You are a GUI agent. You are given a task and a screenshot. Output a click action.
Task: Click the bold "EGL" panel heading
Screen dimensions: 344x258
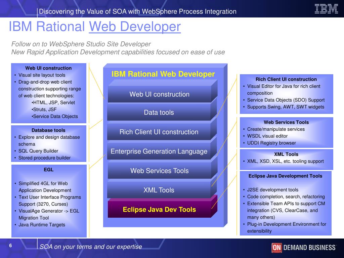click(x=48, y=170)
